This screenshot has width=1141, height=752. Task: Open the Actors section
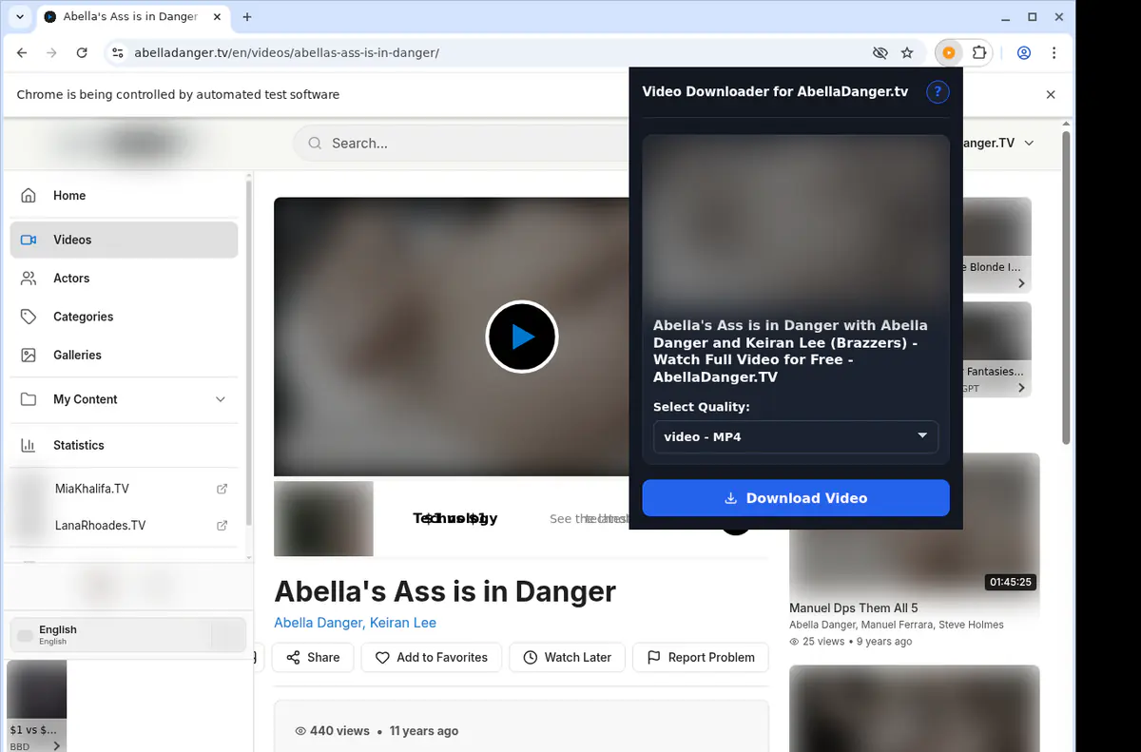124,279
